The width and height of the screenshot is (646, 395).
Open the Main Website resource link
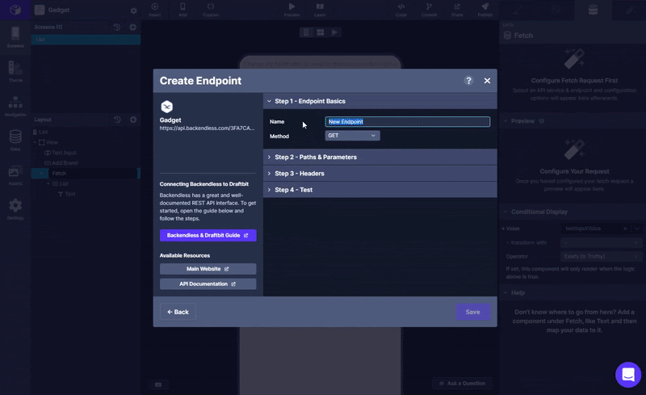click(x=208, y=269)
